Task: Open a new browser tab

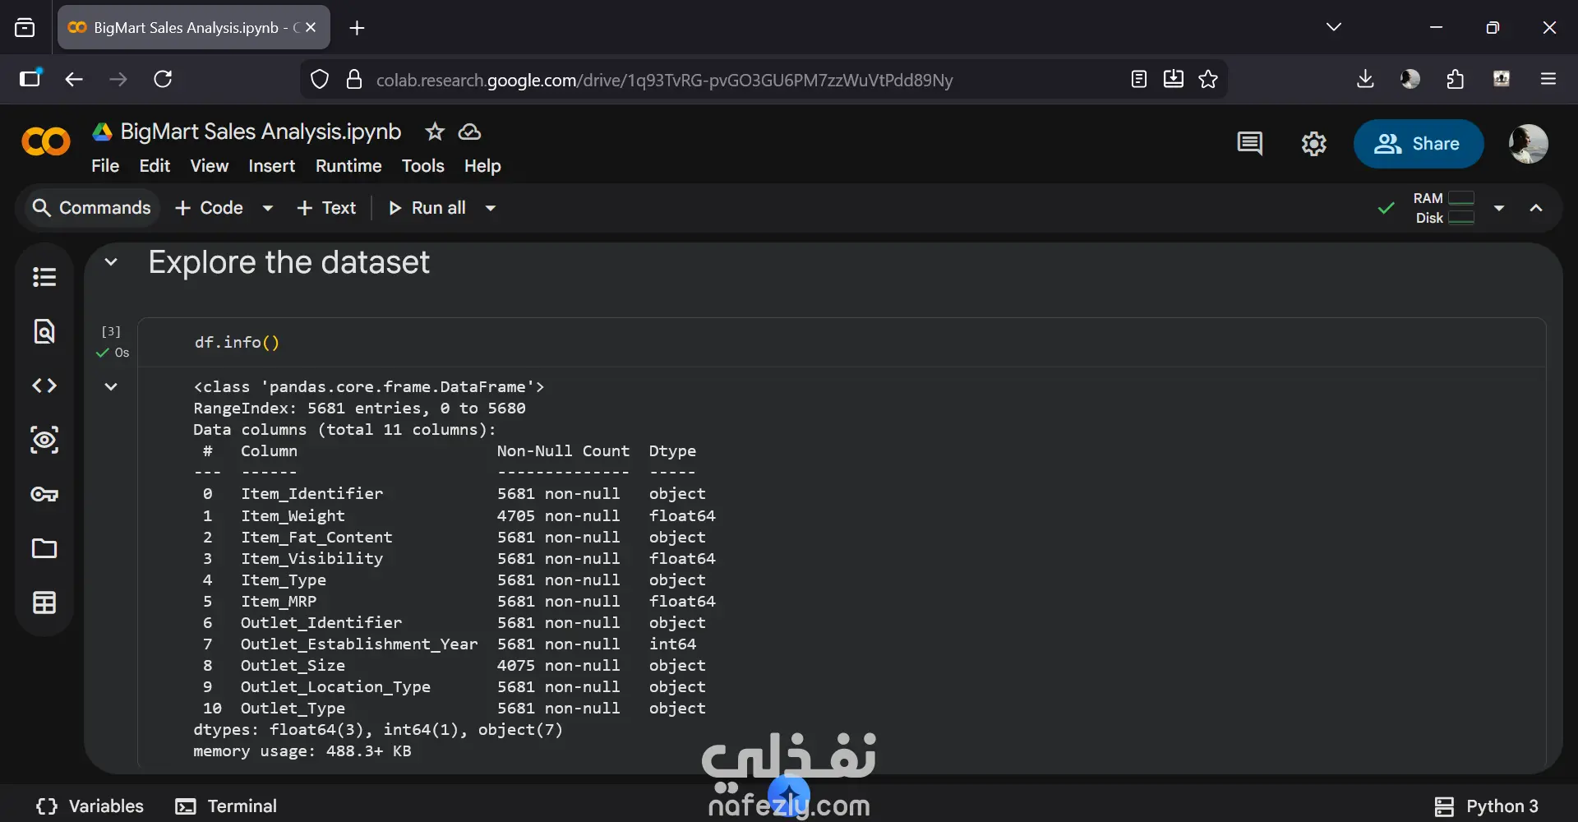Action: 357,28
